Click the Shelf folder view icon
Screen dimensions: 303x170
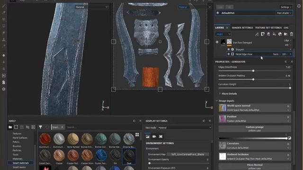click(10, 127)
